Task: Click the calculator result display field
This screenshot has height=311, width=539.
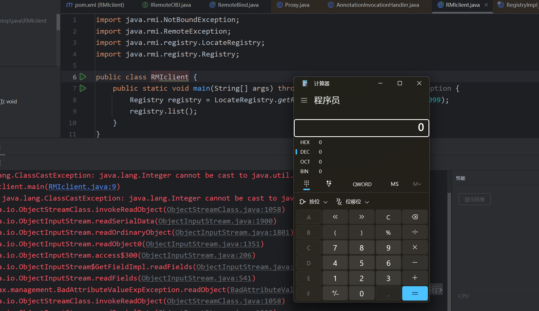Action: [361, 128]
